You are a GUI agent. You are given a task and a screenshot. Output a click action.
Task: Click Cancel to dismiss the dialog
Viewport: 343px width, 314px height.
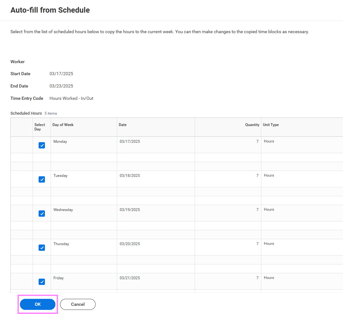[x=78, y=304]
